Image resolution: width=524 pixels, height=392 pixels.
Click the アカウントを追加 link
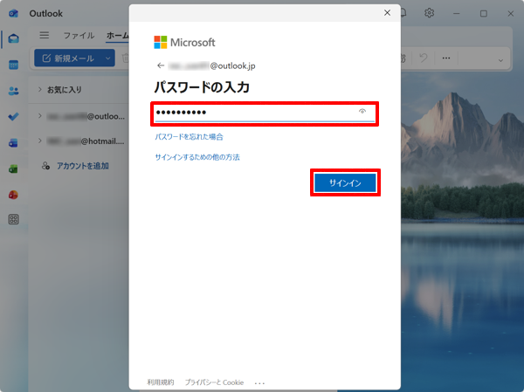pyautogui.click(x=83, y=166)
